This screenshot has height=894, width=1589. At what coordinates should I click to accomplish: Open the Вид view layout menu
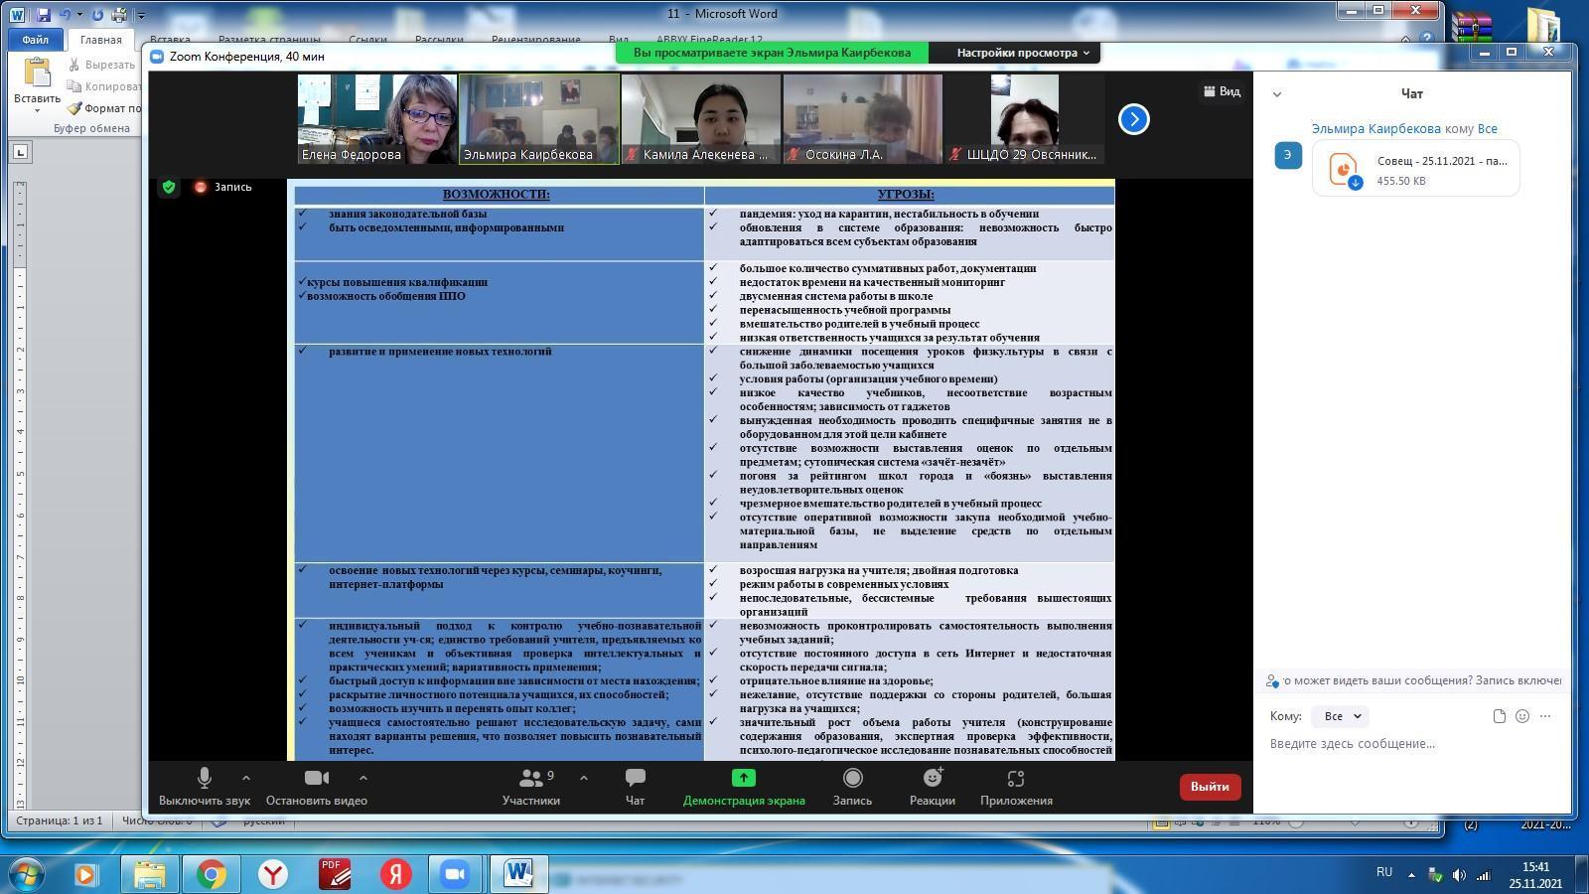1222,91
